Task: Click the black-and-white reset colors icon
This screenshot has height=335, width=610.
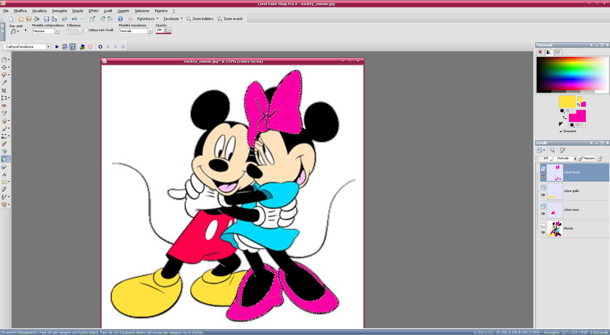Action: pyautogui.click(x=561, y=124)
